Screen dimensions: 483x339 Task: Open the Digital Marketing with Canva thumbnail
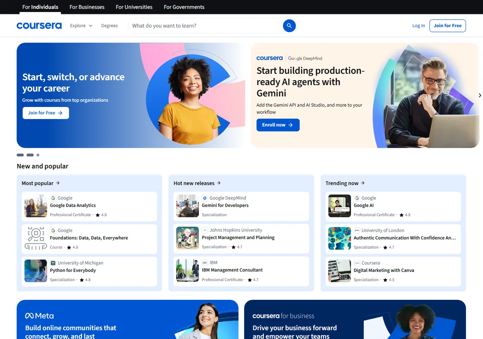pos(340,271)
